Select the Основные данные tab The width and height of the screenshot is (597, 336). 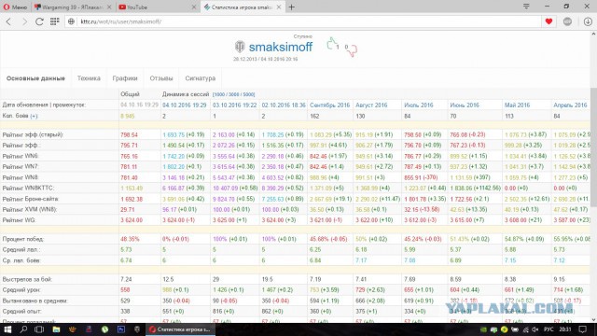[x=35, y=78]
